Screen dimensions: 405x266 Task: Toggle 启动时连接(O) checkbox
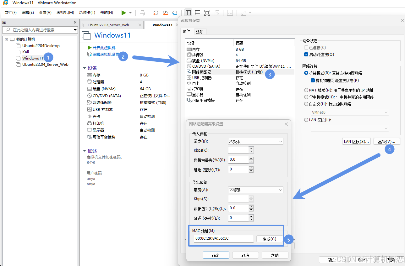[306, 55]
